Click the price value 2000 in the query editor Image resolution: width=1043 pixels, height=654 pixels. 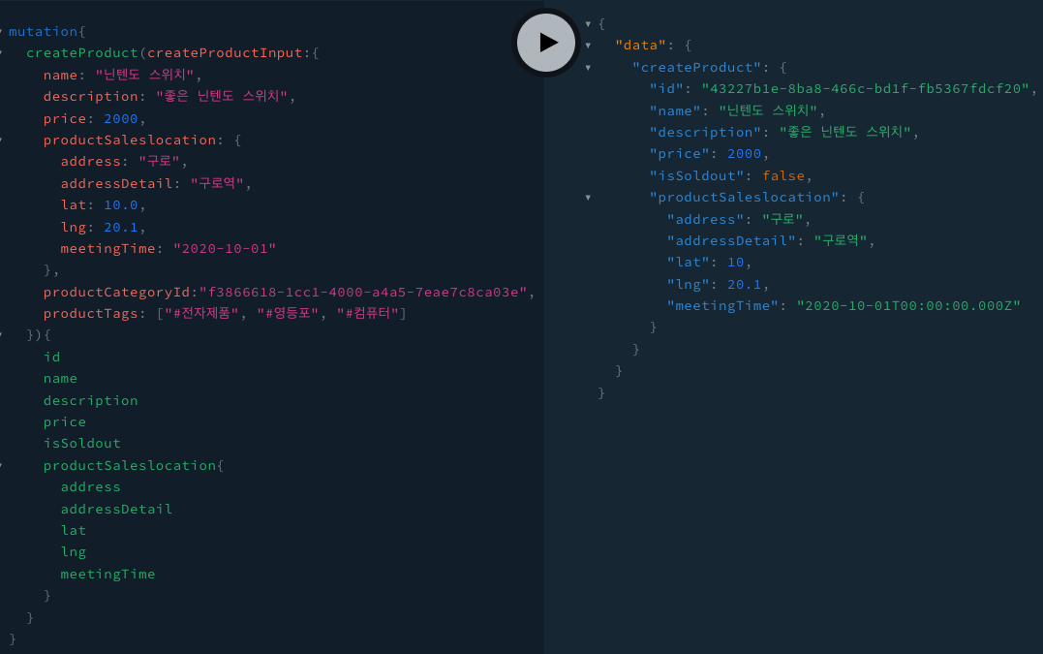click(121, 118)
